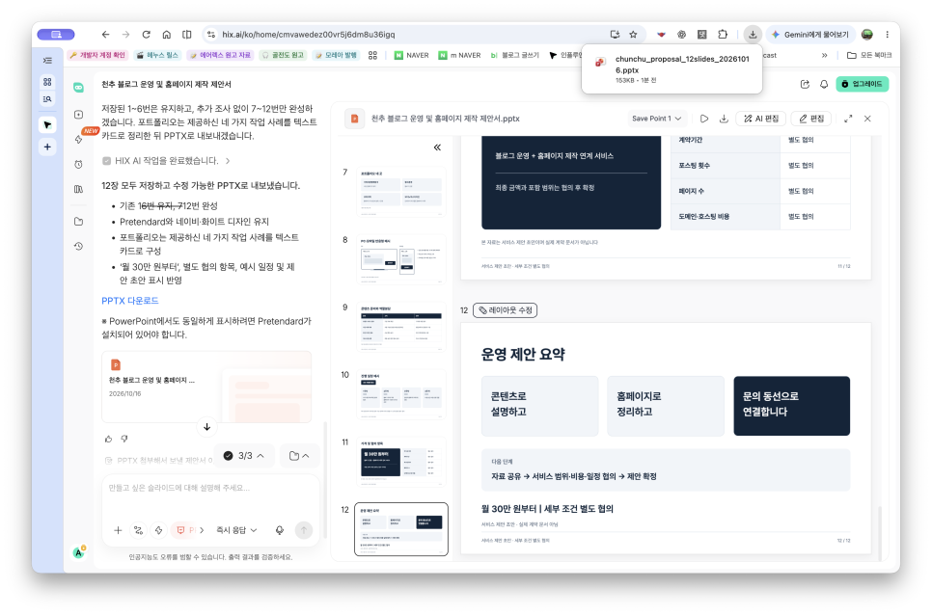Select slide 7 thumbnail

click(x=400, y=192)
